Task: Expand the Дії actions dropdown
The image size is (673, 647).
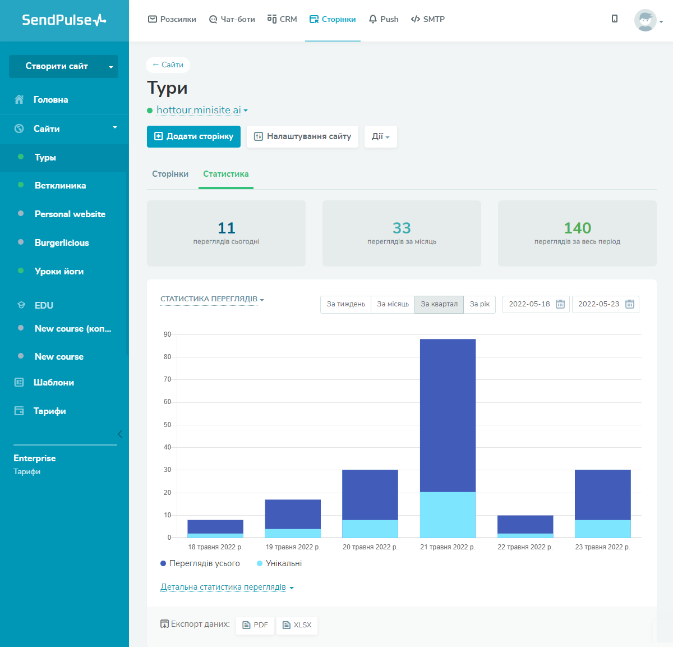Action: (x=380, y=136)
